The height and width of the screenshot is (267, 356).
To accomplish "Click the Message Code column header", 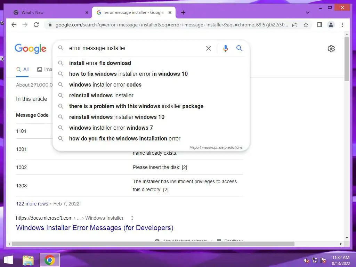I will click(32, 115).
